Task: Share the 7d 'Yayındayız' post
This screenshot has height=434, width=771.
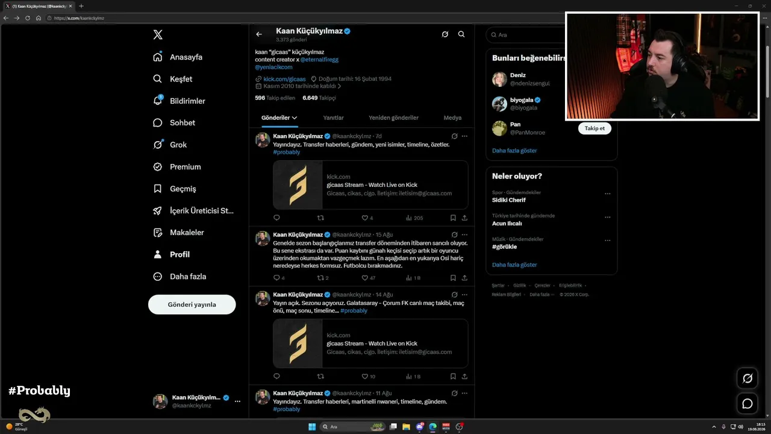Action: point(464,218)
